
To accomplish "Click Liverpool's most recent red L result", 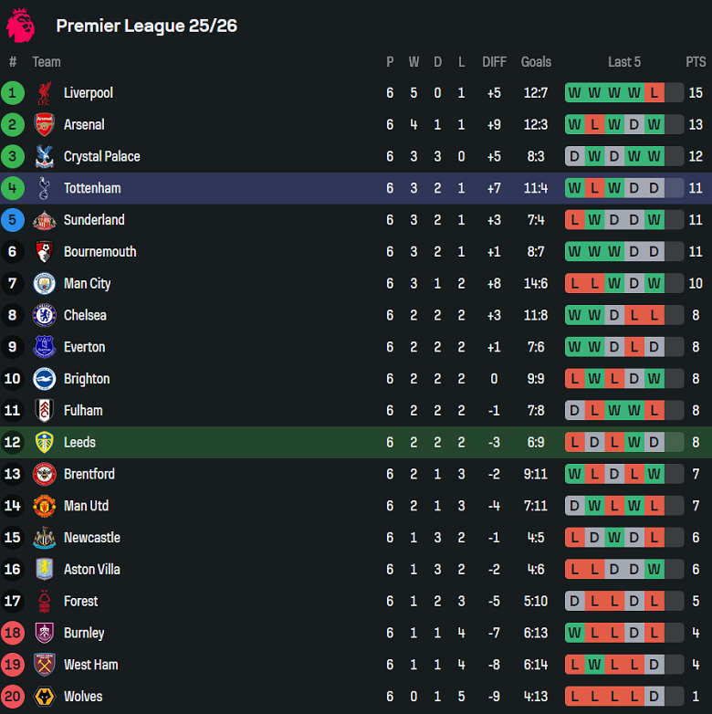I will 654,93.
